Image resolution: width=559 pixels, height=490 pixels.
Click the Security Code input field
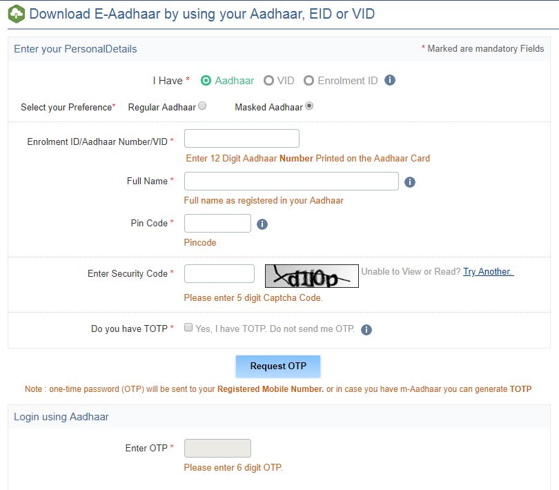point(219,273)
